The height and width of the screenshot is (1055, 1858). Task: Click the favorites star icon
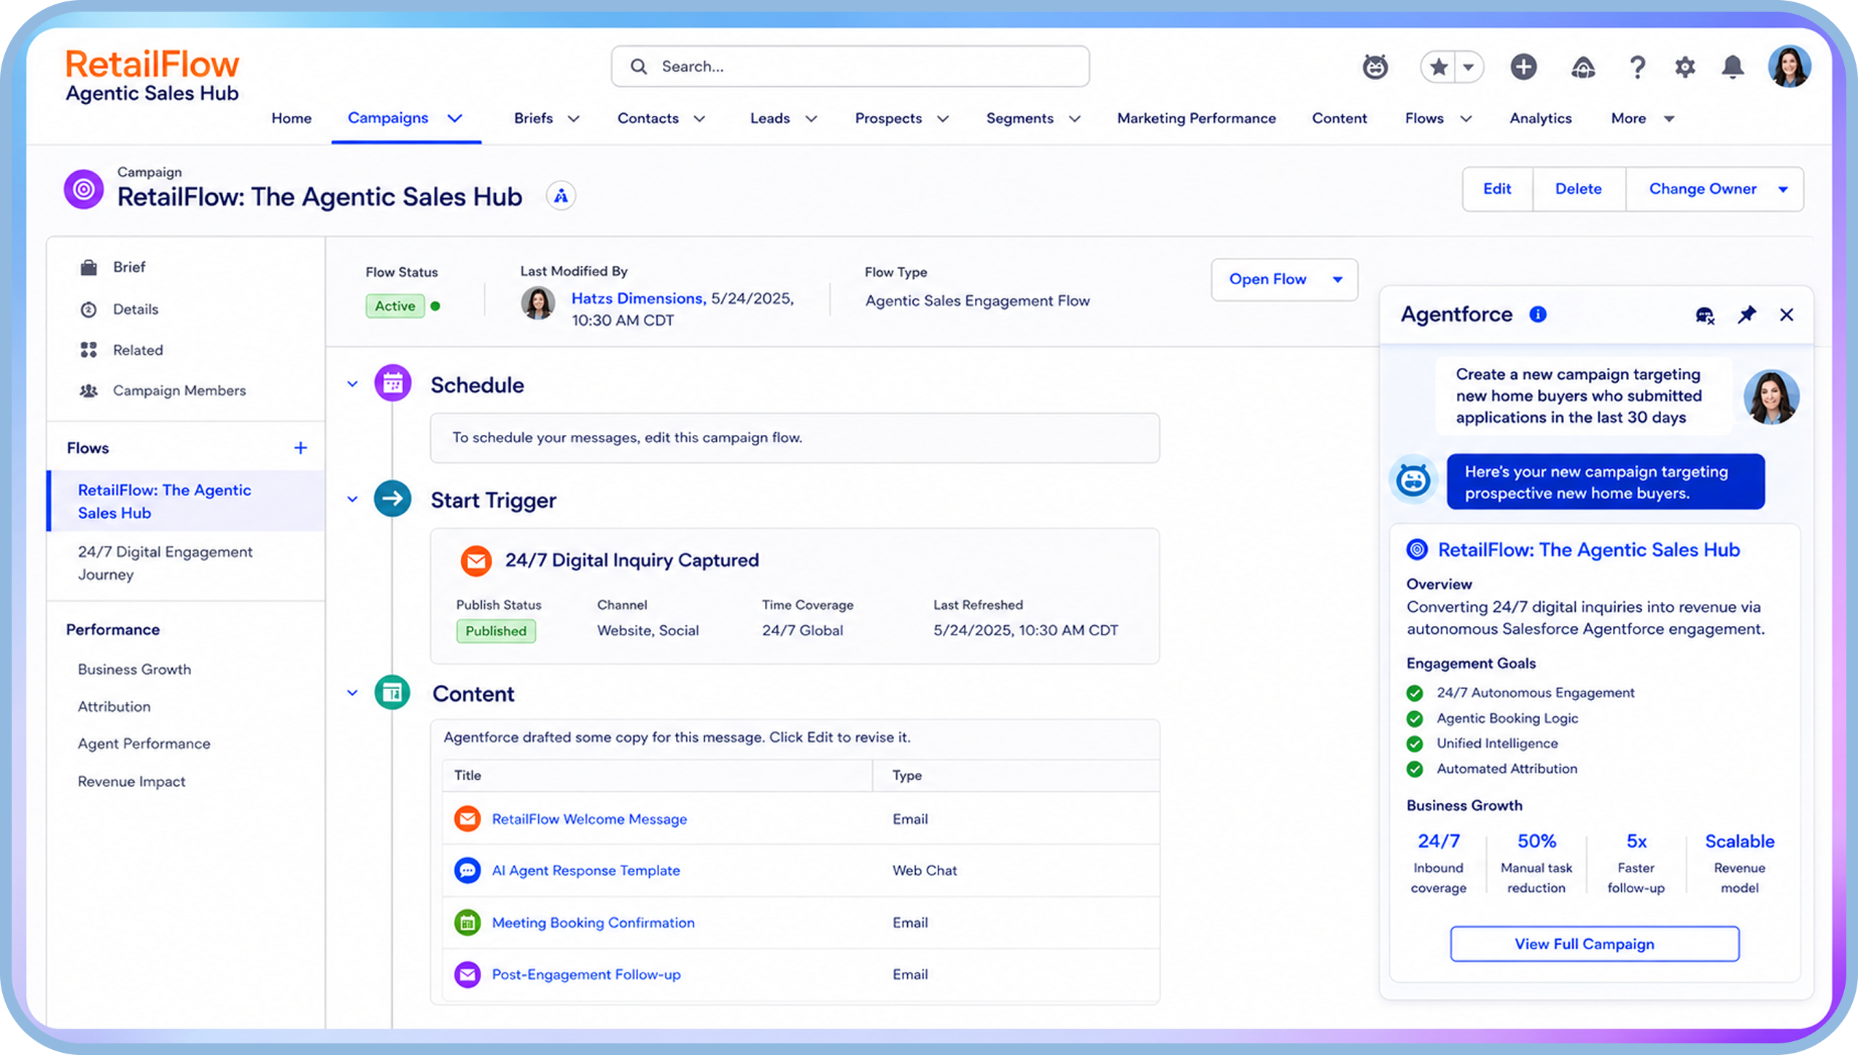click(x=1438, y=67)
